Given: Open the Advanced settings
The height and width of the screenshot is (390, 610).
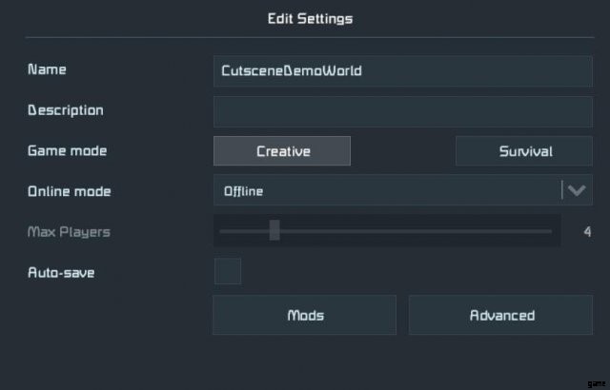Looking at the screenshot, I should pos(501,315).
